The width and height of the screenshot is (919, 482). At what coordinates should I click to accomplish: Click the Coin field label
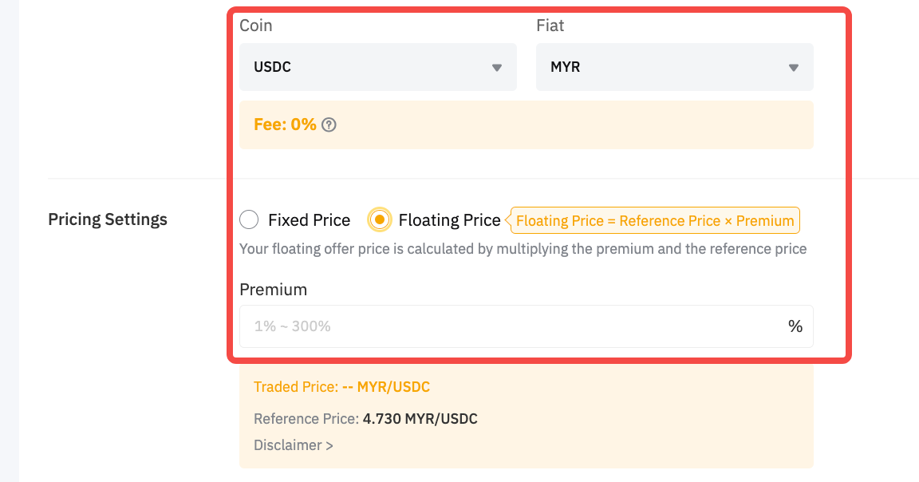[255, 26]
